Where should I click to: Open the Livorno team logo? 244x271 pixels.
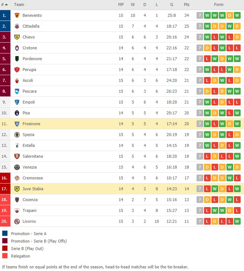[17, 221]
